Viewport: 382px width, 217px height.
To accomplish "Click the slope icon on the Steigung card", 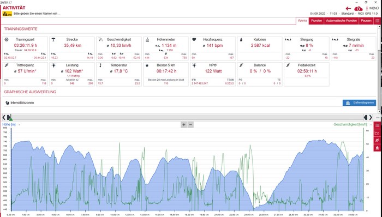I will click(x=288, y=39).
